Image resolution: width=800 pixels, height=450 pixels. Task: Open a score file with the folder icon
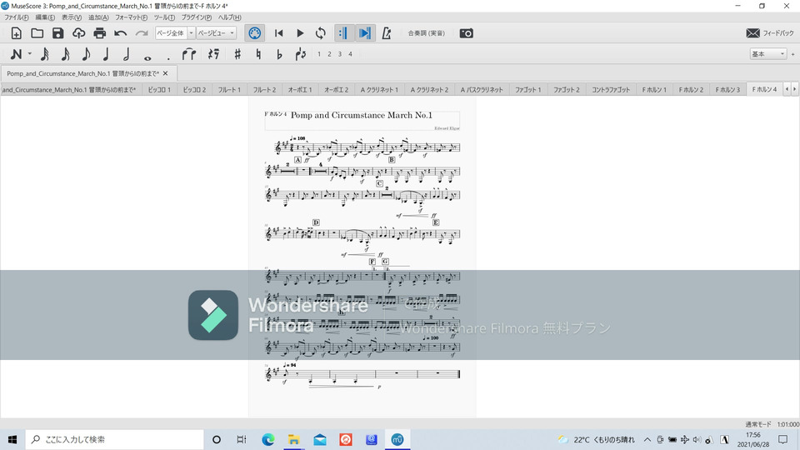(x=37, y=33)
